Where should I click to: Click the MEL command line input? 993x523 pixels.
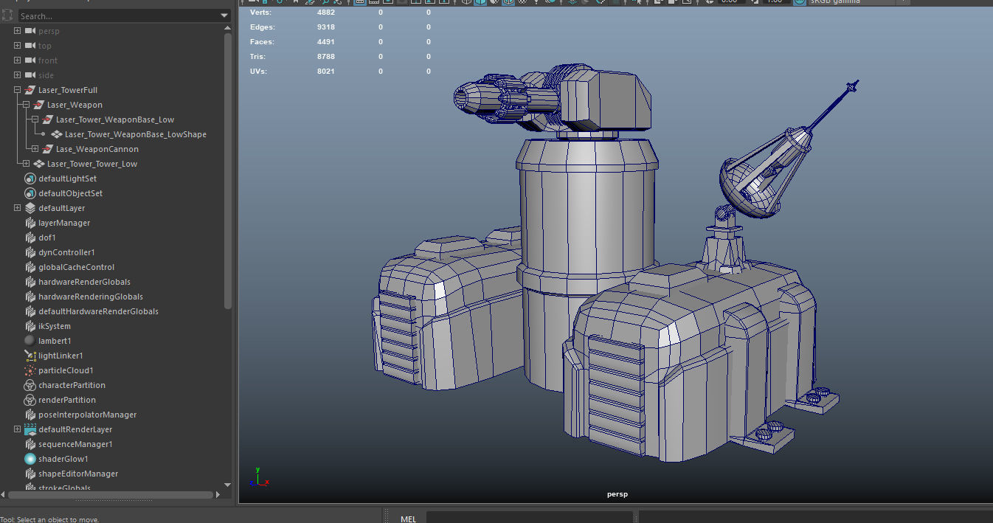[529, 518]
